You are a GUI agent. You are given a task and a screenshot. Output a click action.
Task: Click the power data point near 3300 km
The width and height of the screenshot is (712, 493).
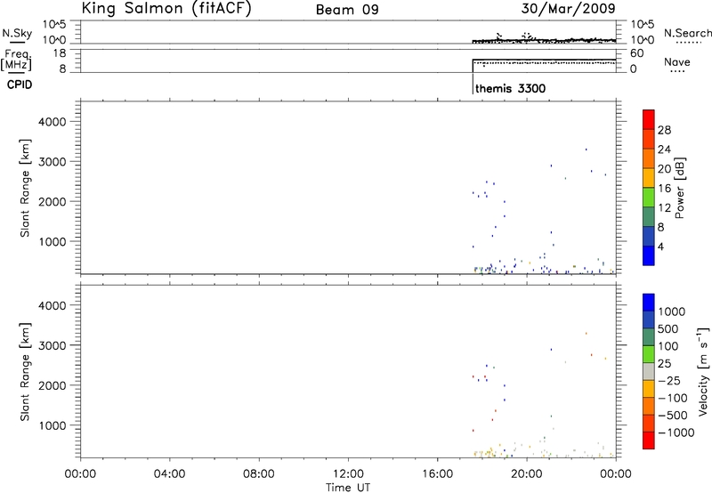click(x=587, y=150)
